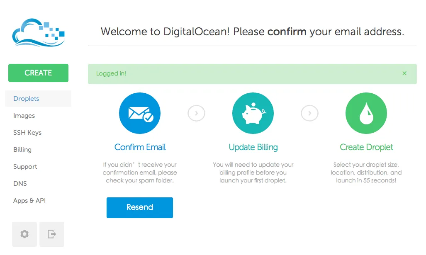Click the settings gear icon

point(24,234)
